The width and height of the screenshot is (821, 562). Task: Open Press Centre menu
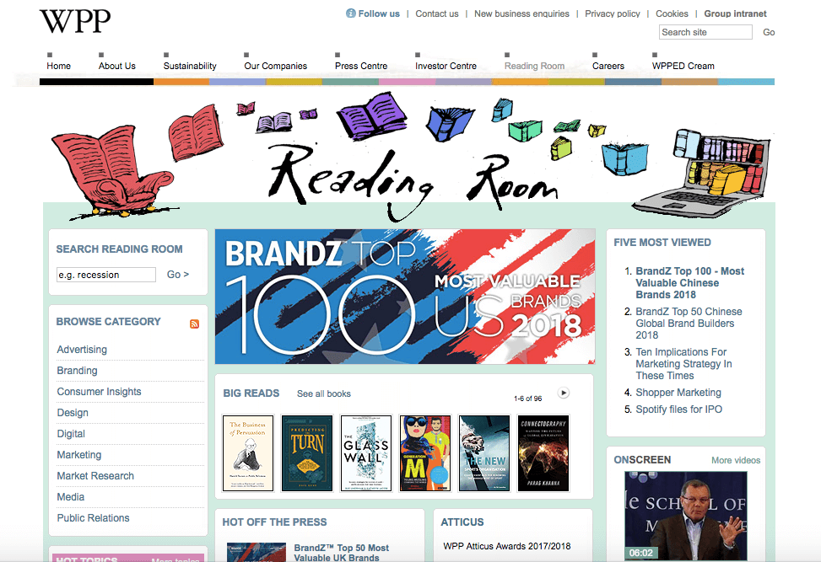point(361,66)
